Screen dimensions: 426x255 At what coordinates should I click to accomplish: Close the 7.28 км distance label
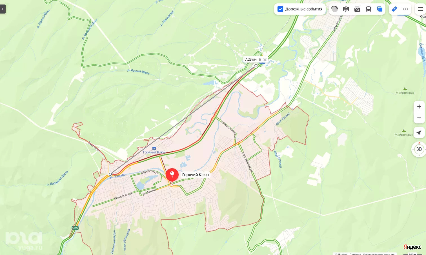[x=265, y=59]
